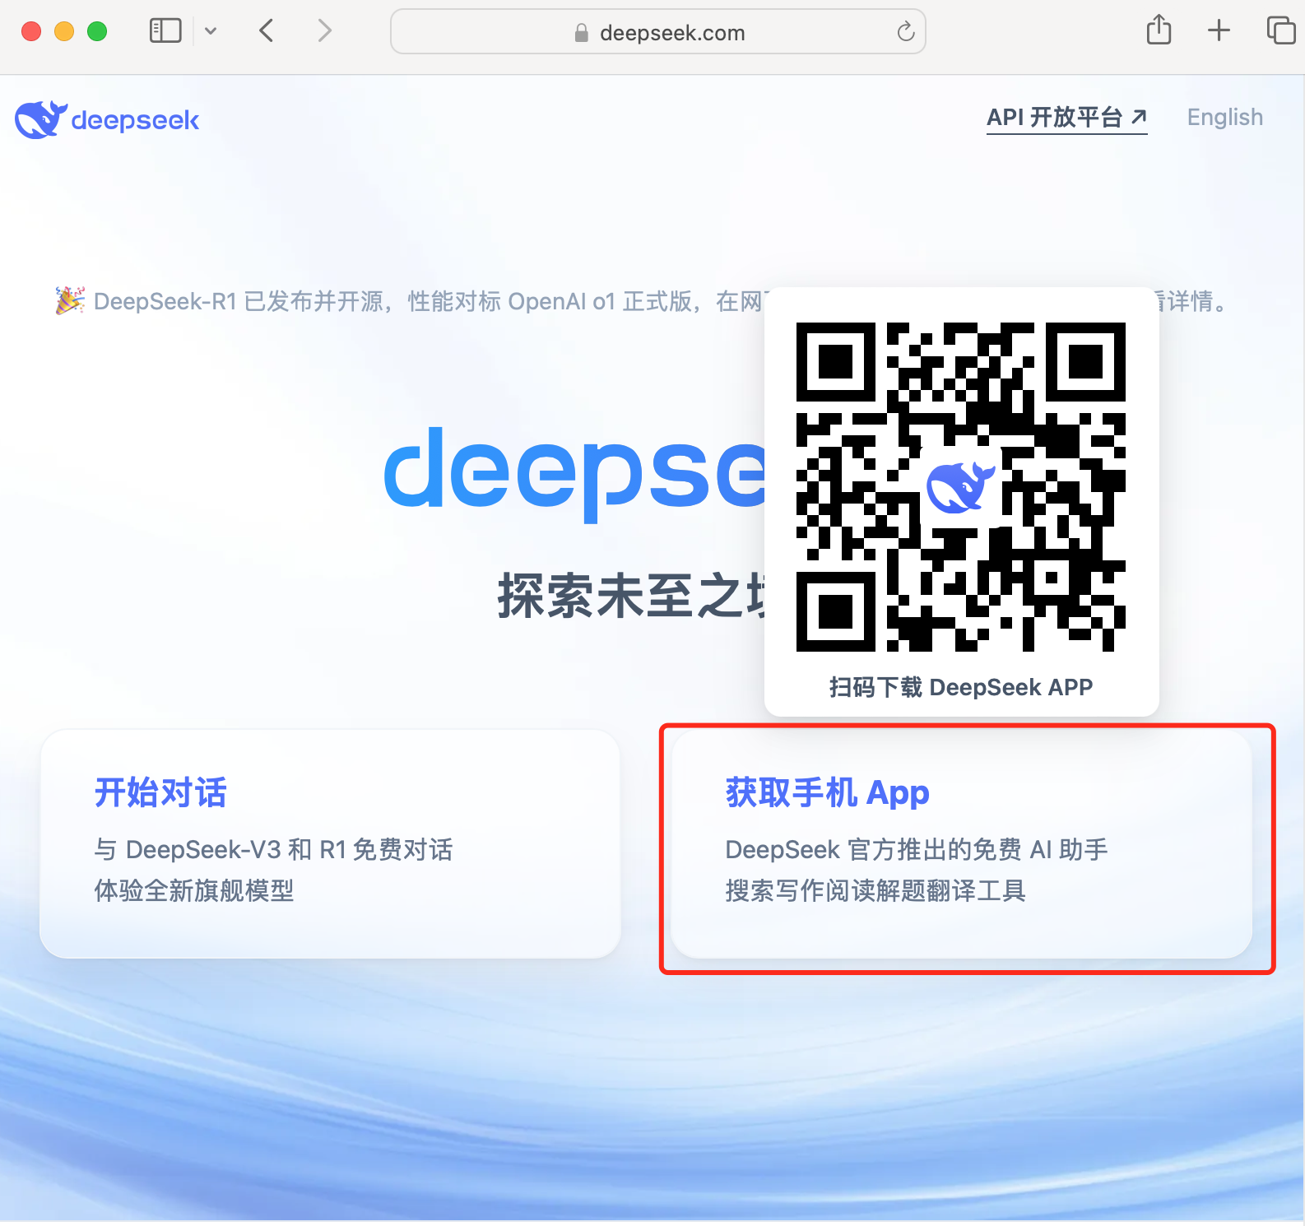Image resolution: width=1305 pixels, height=1226 pixels.
Task: Click the green full-screen button
Action: point(97,31)
